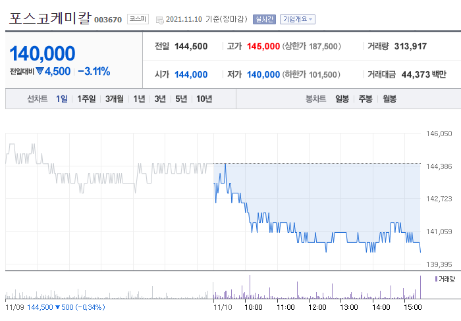The image size is (461, 321).
Task: Click the 11/09 closing summary 144,500 ▼500
Action: pos(66,307)
